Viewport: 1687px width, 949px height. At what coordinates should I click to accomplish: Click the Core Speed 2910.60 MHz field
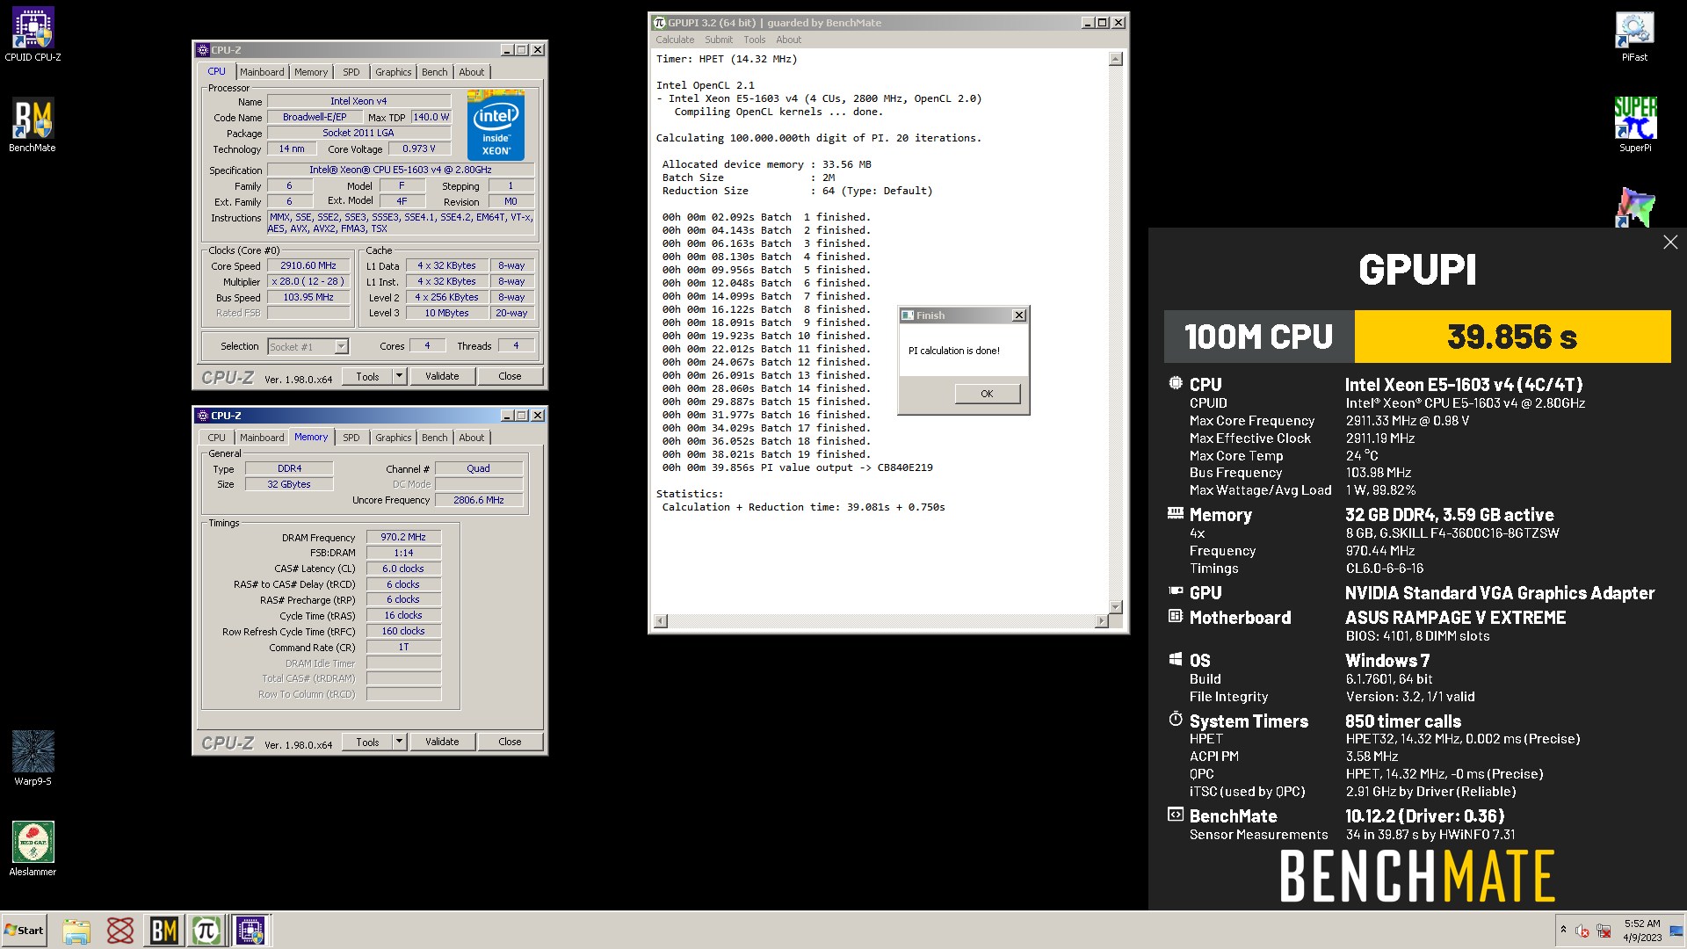point(308,265)
